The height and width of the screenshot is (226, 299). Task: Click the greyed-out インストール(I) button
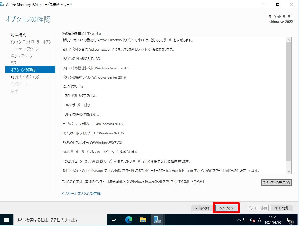click(x=257, y=208)
